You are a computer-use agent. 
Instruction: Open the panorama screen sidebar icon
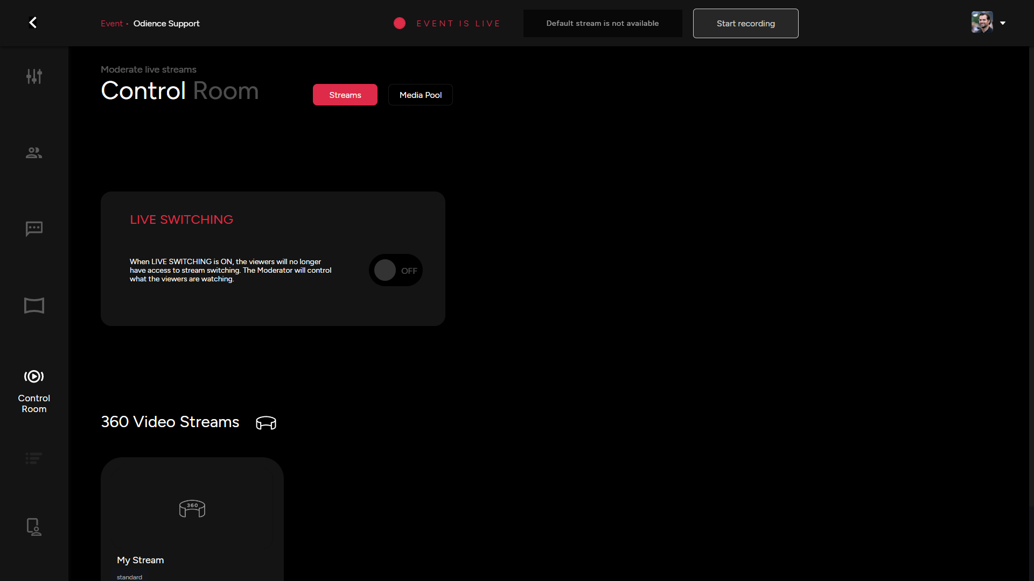pyautogui.click(x=34, y=306)
